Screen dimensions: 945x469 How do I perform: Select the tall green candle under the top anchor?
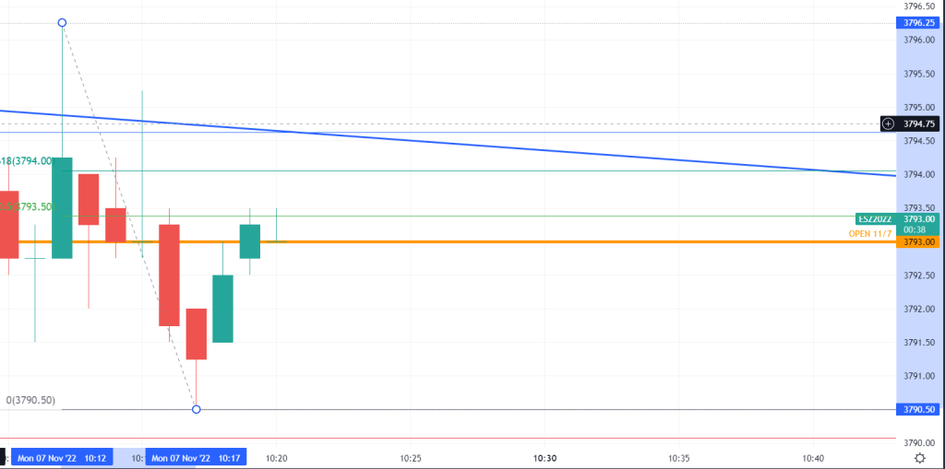[x=62, y=207]
